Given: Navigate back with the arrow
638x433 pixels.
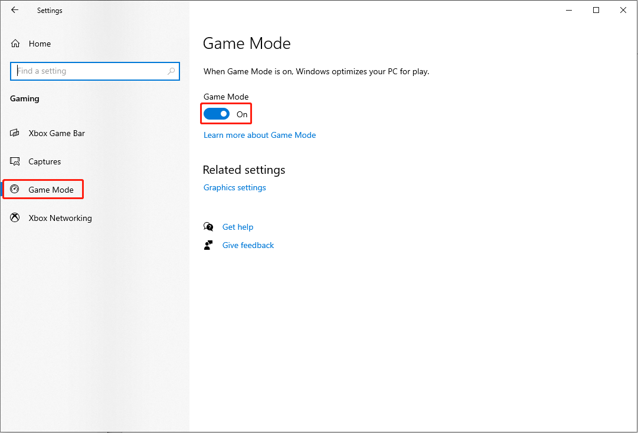Looking at the screenshot, I should click(x=15, y=10).
